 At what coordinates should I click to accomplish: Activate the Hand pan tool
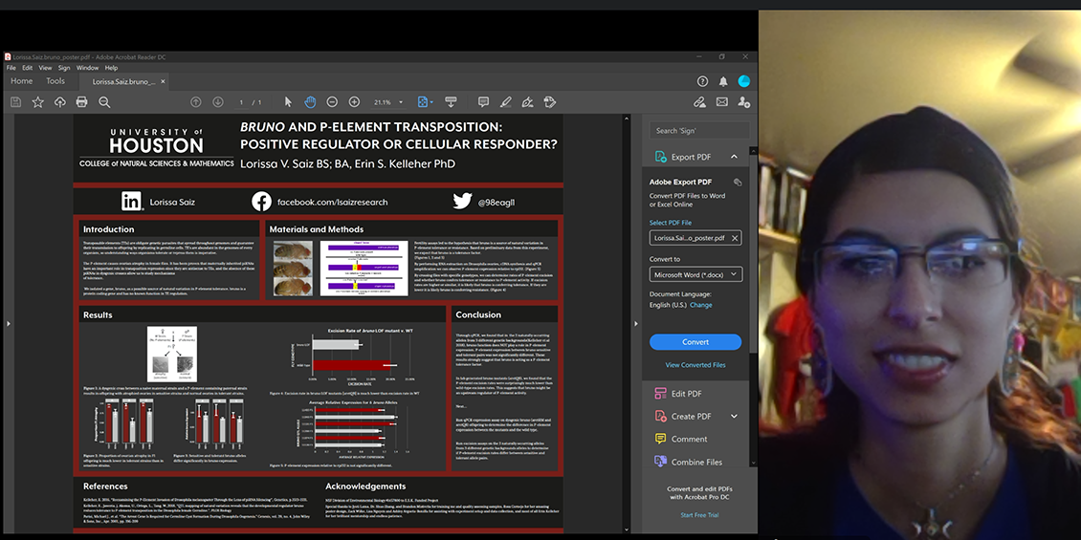[310, 102]
